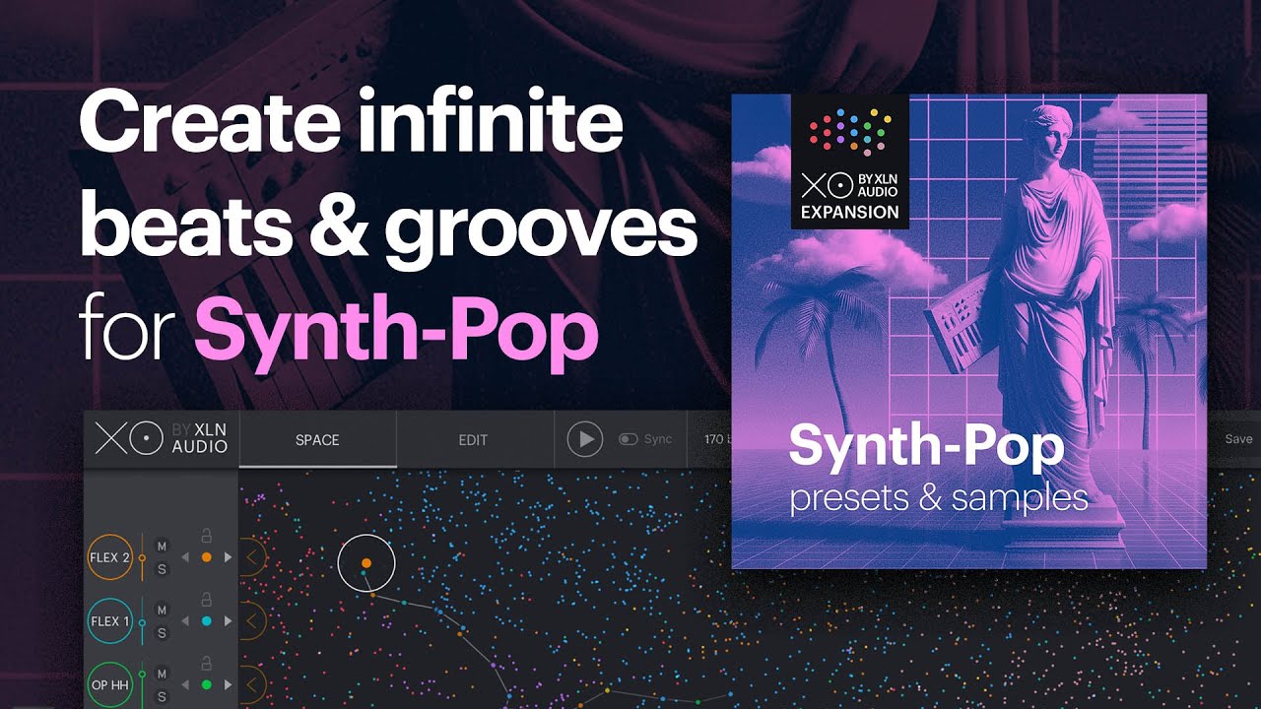Open the EDIT tab
This screenshot has height=709, width=1261.
(x=473, y=440)
